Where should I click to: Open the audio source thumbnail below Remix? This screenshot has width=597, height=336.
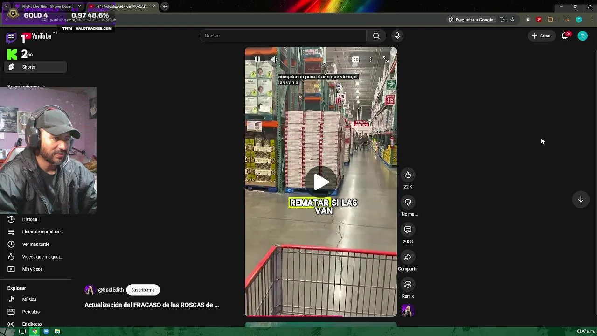point(408,311)
